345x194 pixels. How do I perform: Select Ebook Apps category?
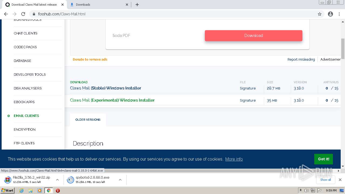(24, 102)
